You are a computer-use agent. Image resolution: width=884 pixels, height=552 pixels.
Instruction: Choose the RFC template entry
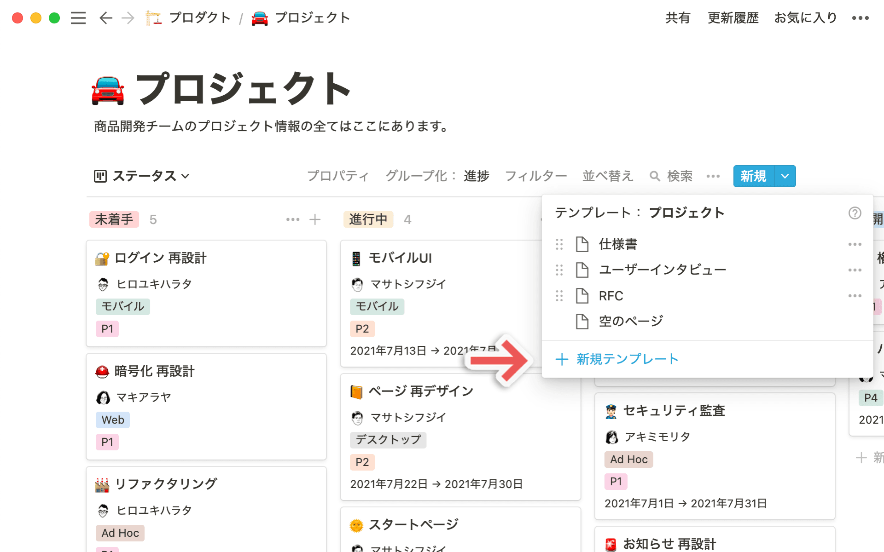tap(611, 296)
